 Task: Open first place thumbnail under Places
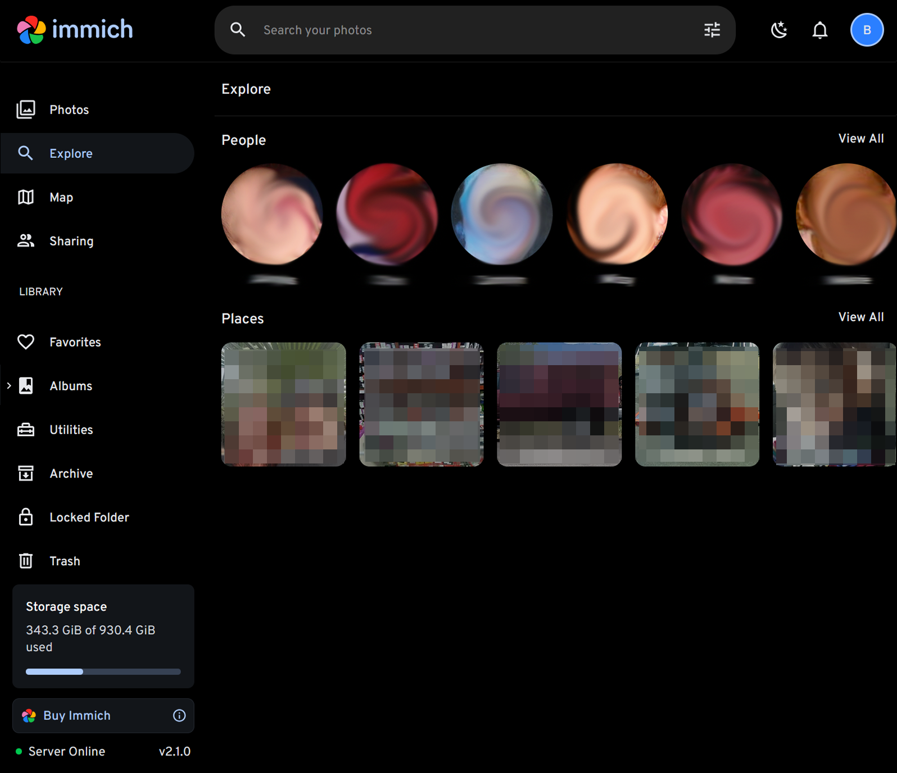(284, 404)
